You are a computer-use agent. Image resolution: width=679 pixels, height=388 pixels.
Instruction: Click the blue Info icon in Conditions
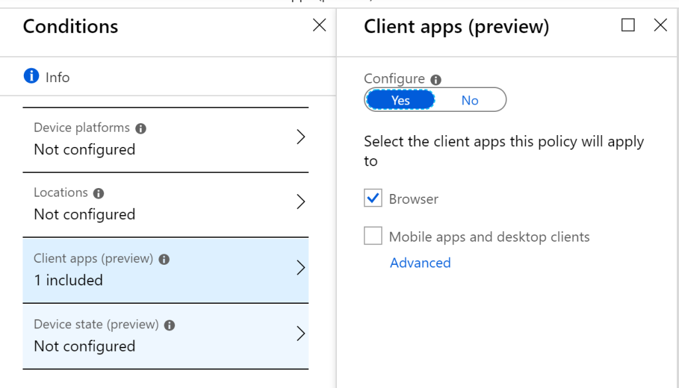[31, 75]
